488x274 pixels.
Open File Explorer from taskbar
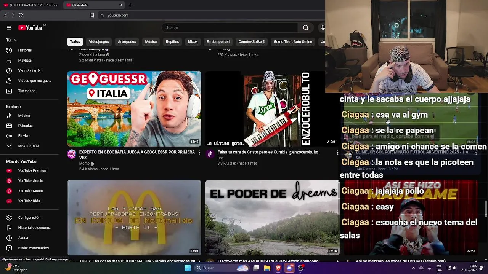pyautogui.click(x=267, y=268)
